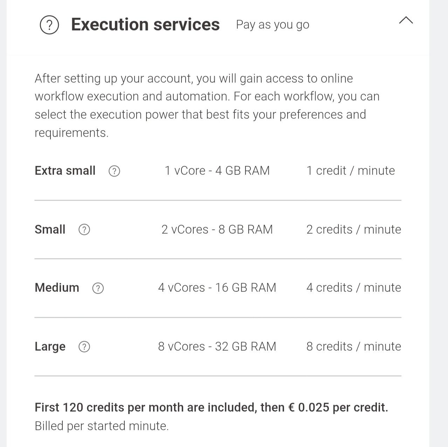448x447 pixels.
Task: Click the Execution services heading
Action: pyautogui.click(x=145, y=25)
